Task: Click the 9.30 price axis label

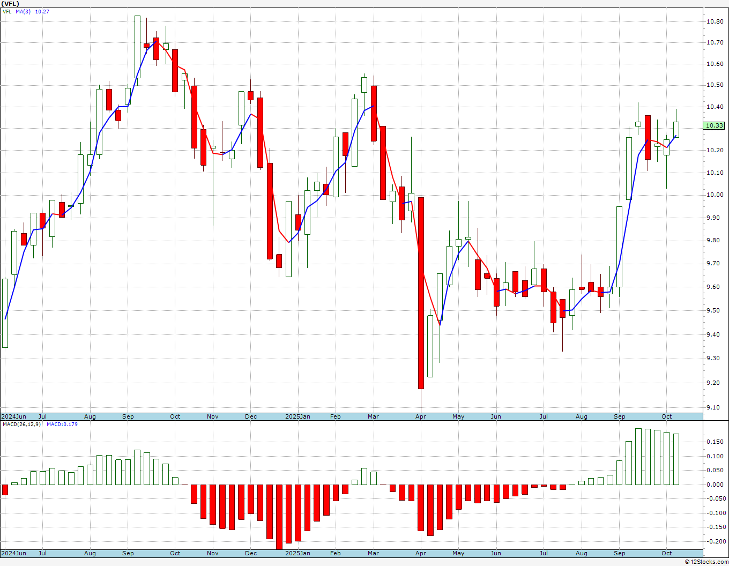Action: (x=714, y=358)
